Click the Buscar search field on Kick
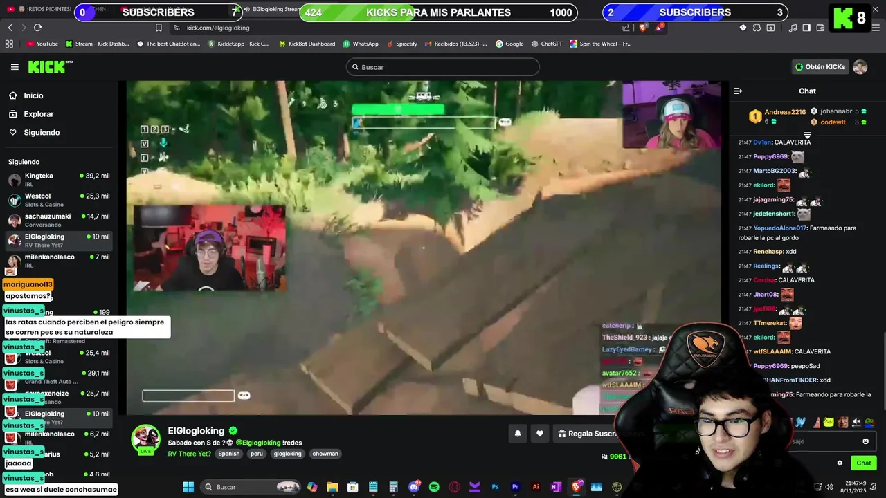This screenshot has height=498, width=886. pyautogui.click(x=443, y=67)
